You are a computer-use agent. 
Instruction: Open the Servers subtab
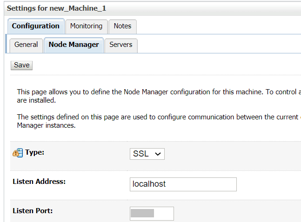pos(120,45)
